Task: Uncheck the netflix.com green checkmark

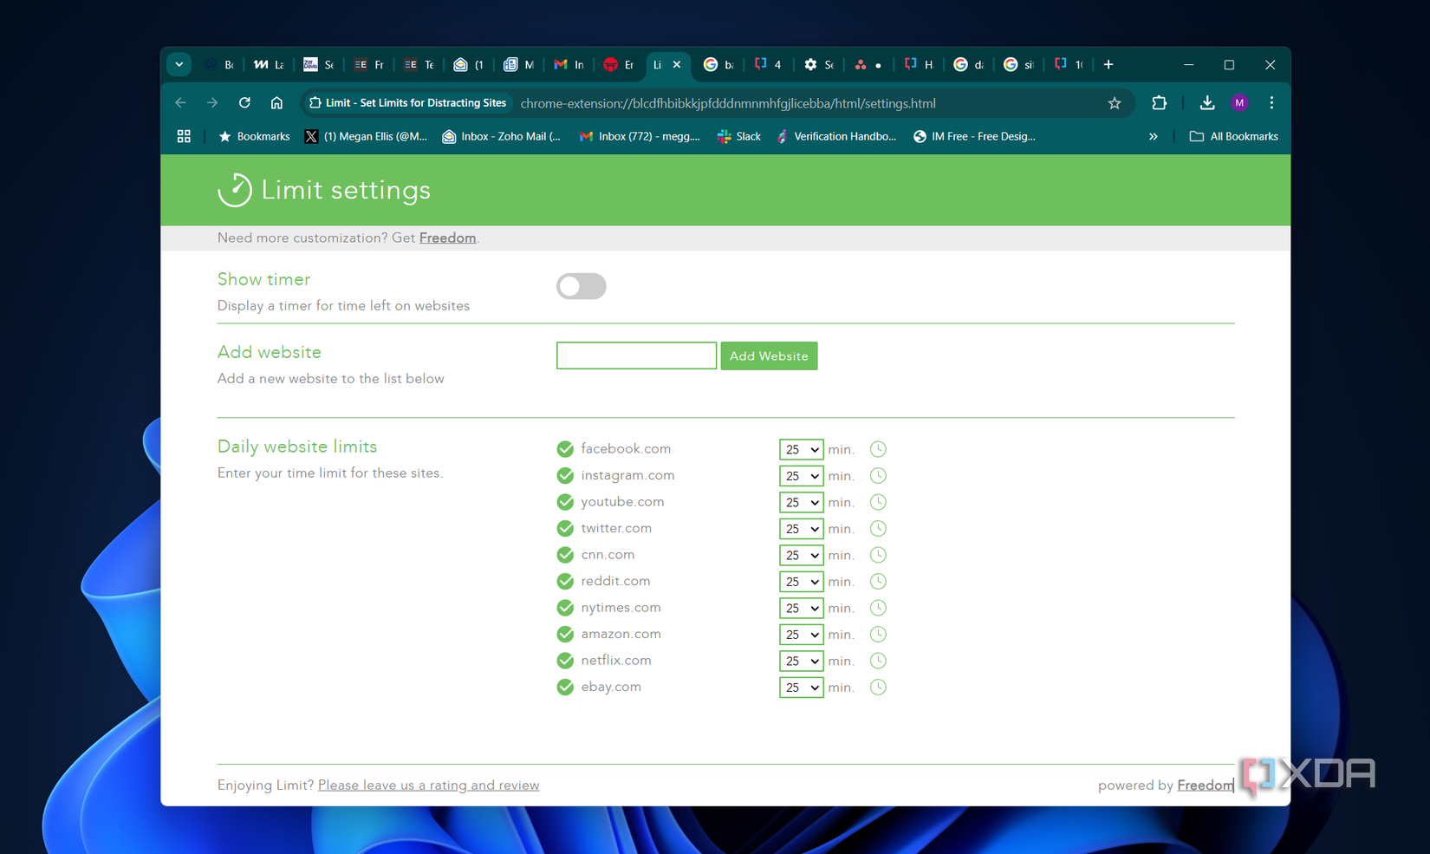Action: (565, 661)
